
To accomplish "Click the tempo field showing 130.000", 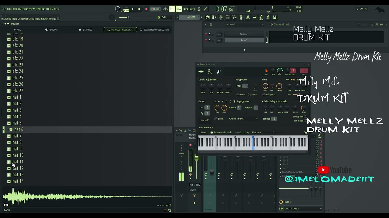I will (x=155, y=9).
